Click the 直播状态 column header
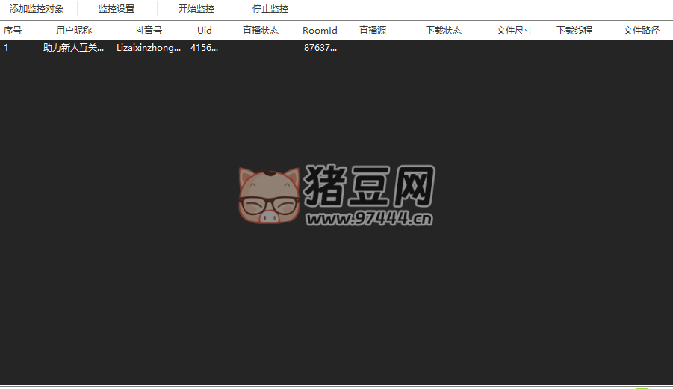Screen dimensions: 673x389 pos(261,31)
